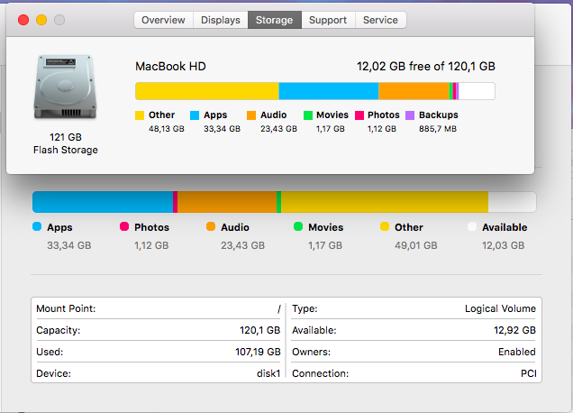Click the 'Mount Point:' label

(66, 308)
